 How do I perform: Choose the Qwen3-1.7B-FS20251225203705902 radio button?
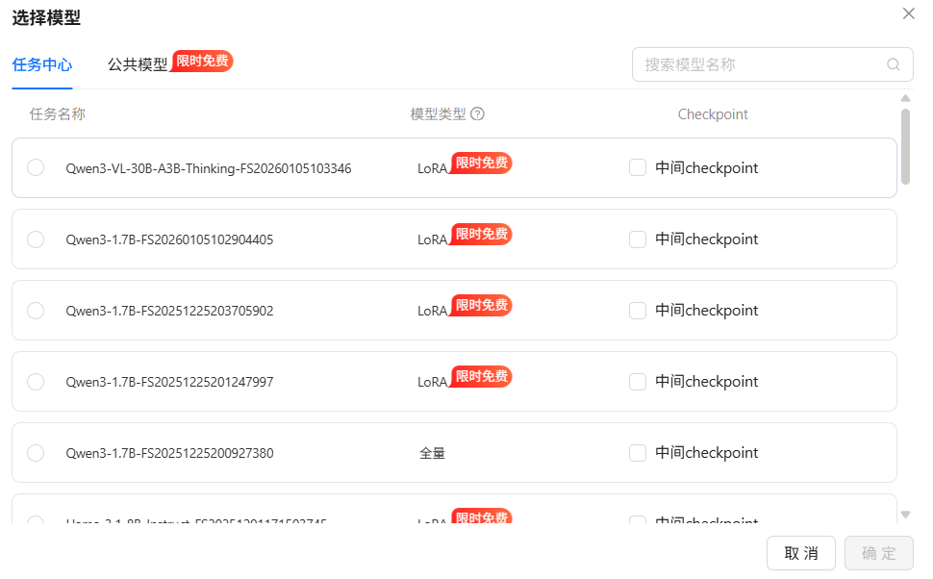36,310
